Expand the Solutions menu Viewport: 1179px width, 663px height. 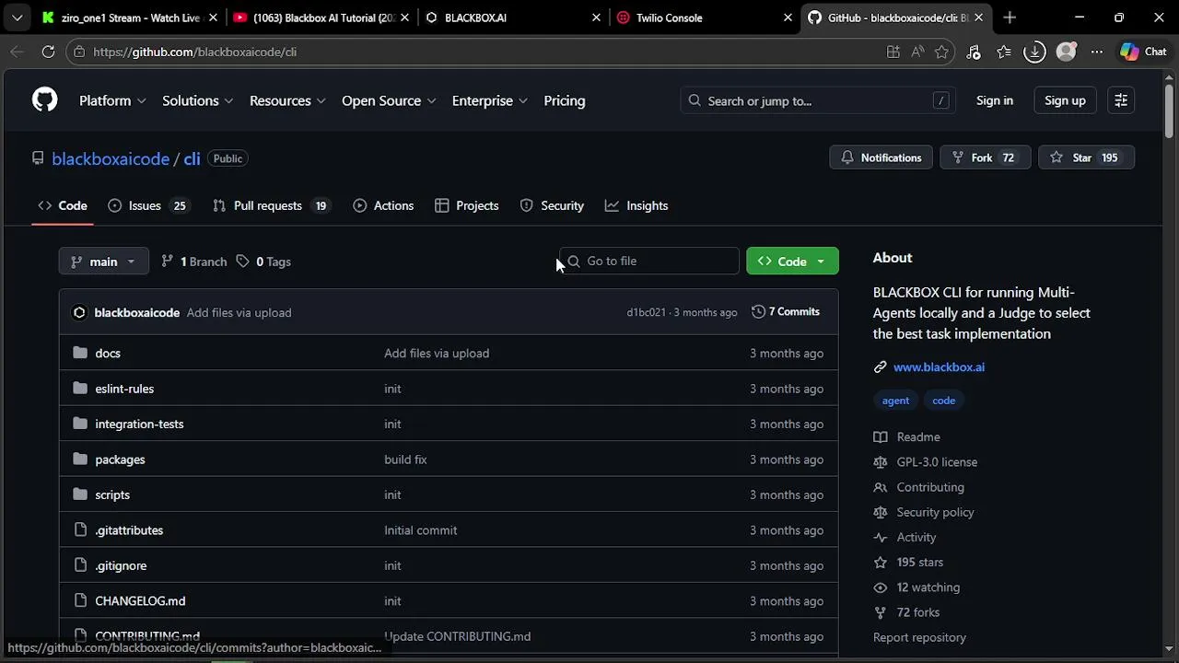(x=197, y=100)
